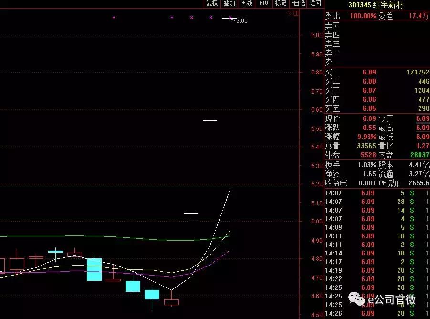Select the 14:17 trade tick row
This screenshot has width=430, height=319.
[377, 262]
